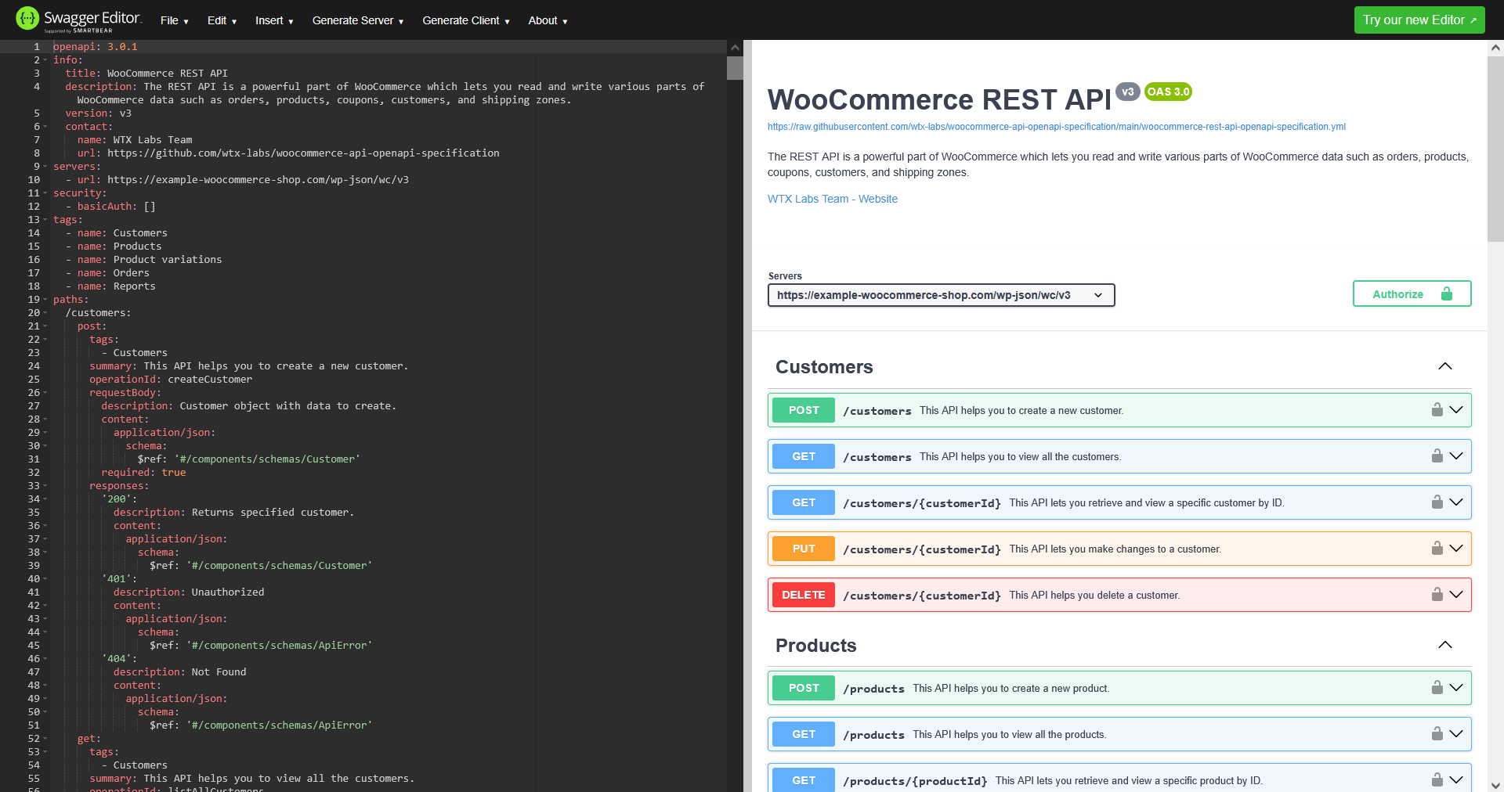Fold the paths block at line 19
Viewport: 1504px width, 792px height.
pyautogui.click(x=45, y=300)
